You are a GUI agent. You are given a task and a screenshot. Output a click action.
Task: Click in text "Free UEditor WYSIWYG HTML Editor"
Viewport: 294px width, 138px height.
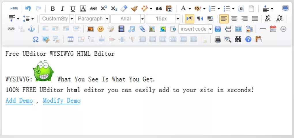click(x=60, y=54)
